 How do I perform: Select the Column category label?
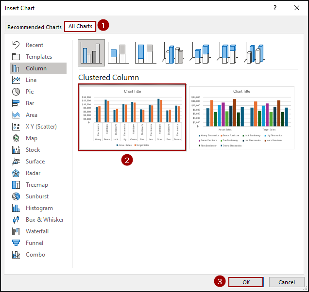(x=36, y=68)
